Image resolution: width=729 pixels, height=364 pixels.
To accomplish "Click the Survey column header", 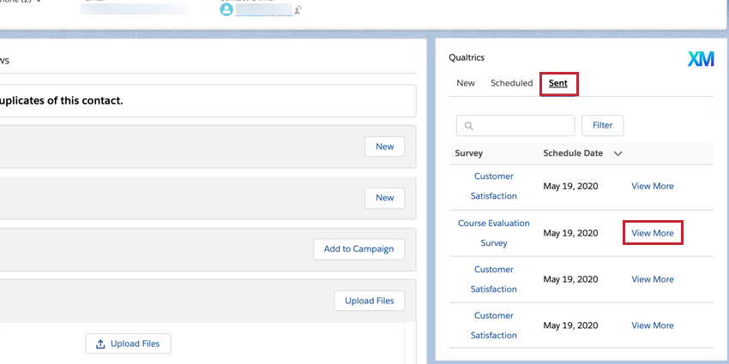I will 468,153.
